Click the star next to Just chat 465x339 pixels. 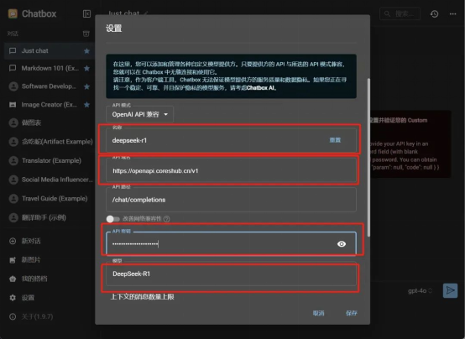point(86,51)
